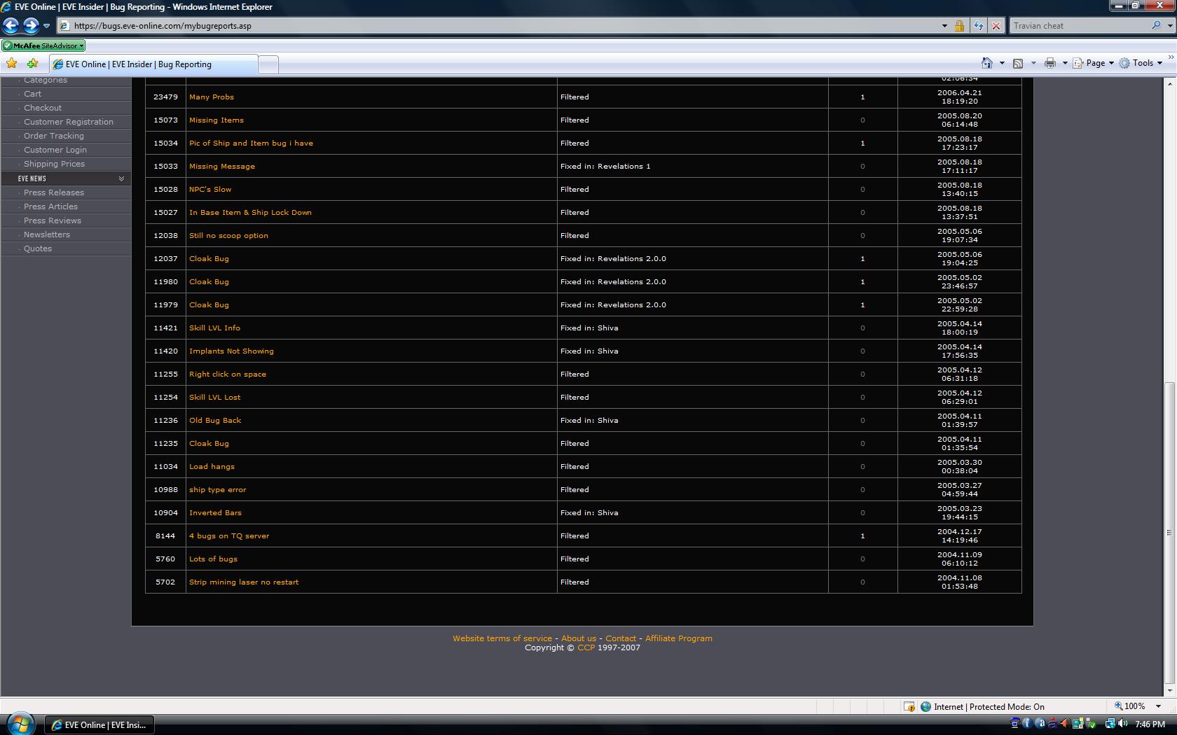Click the Home page icon

click(986, 63)
